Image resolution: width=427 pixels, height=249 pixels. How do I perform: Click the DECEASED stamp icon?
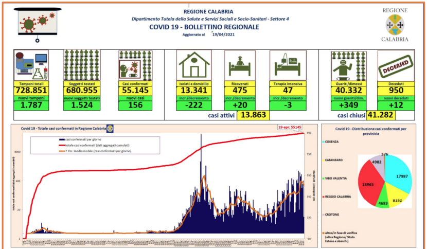pos(395,65)
